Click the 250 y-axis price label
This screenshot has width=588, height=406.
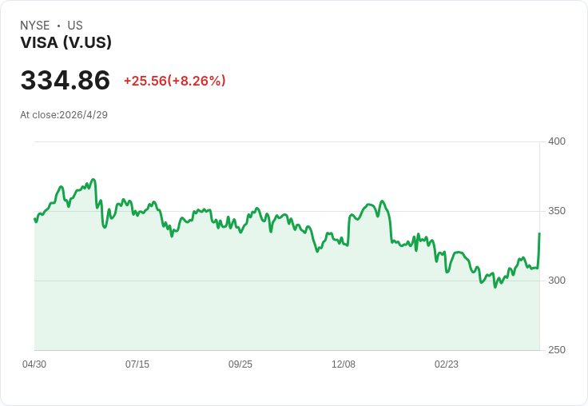(x=556, y=350)
